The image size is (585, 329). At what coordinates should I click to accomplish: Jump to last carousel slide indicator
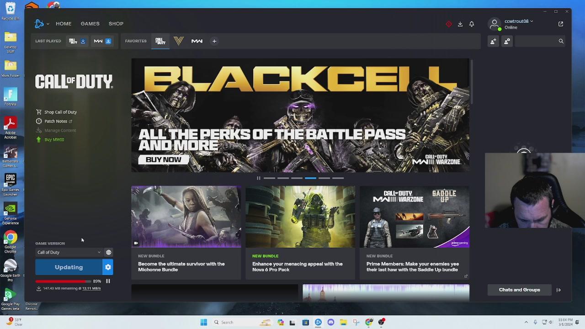[x=338, y=178]
